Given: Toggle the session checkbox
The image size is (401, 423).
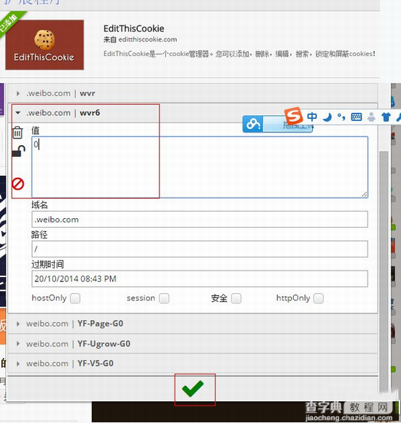Looking at the screenshot, I should pyautogui.click(x=164, y=298).
